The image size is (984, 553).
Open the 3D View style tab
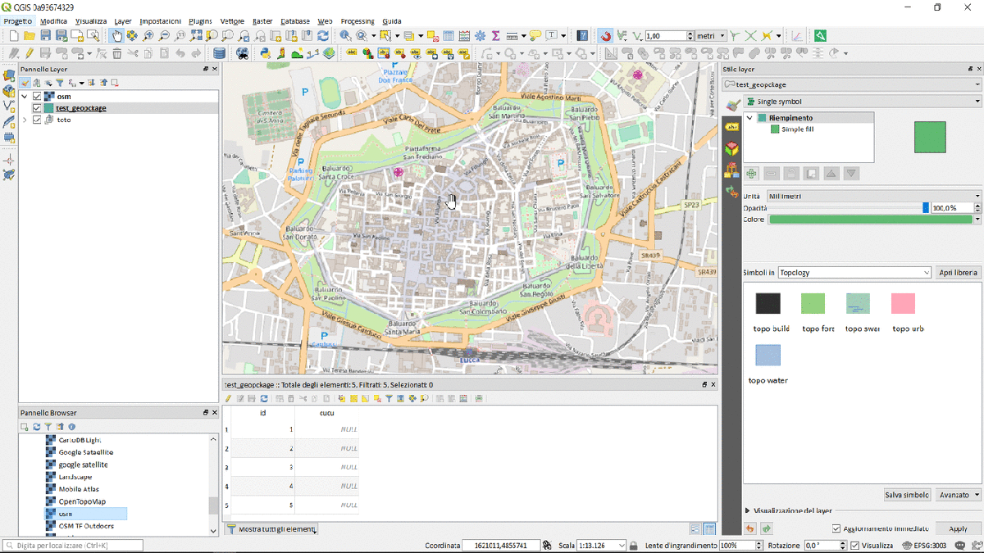click(732, 147)
